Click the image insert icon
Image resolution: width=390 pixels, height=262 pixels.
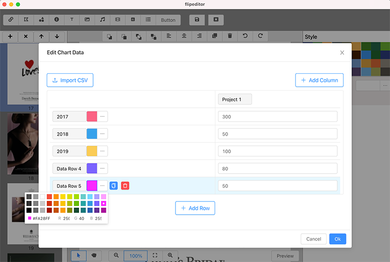tap(87, 20)
